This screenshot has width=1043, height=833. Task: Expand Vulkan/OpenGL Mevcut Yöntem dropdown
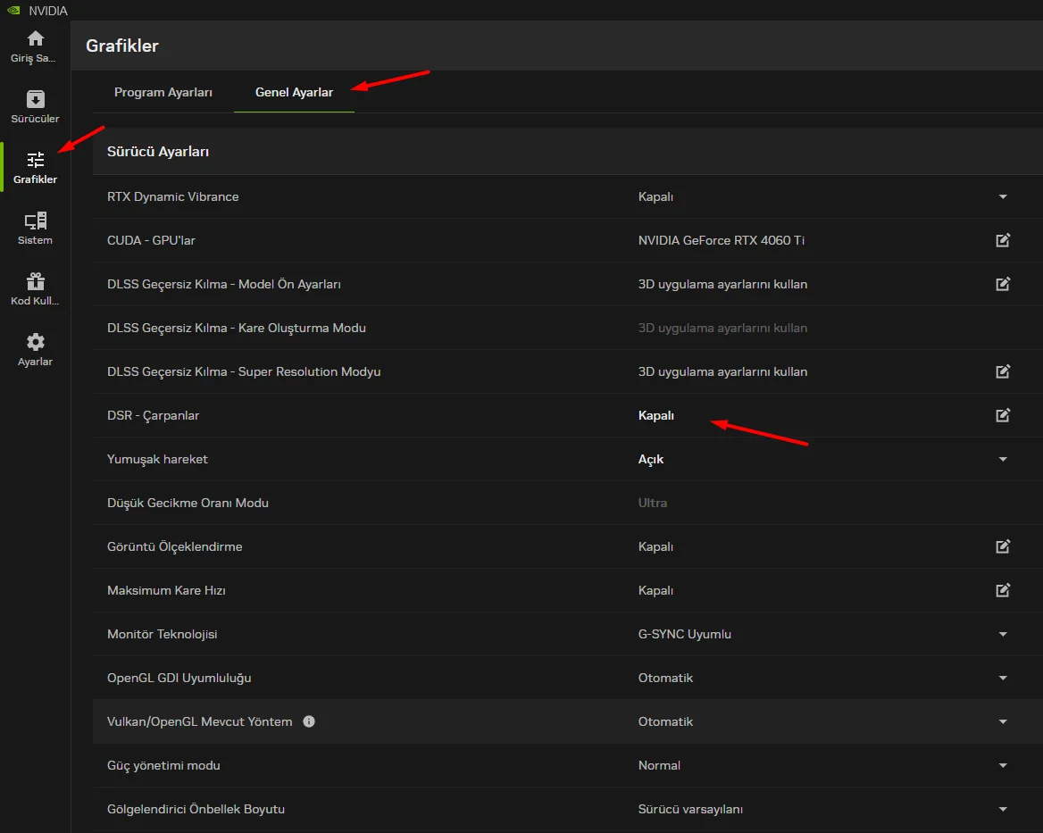tap(1003, 721)
